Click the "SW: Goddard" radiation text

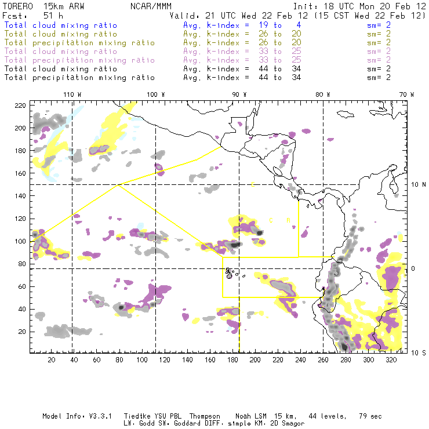[x=179, y=423]
